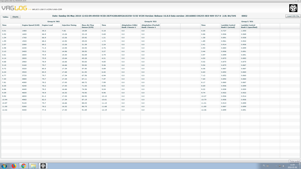Select engine speed cell 5440
This screenshot has height=169, width=301.
pyautogui.click(x=24, y=110)
